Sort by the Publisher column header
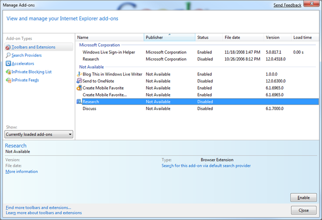Image resolution: width=322 pixels, height=220 pixels. click(x=170, y=37)
